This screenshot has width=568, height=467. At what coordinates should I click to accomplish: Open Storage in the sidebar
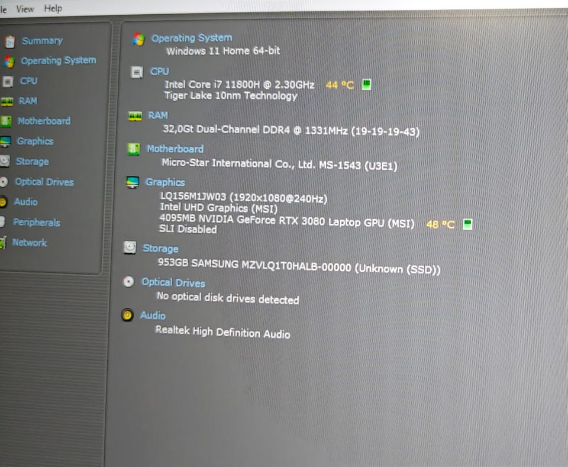32,161
